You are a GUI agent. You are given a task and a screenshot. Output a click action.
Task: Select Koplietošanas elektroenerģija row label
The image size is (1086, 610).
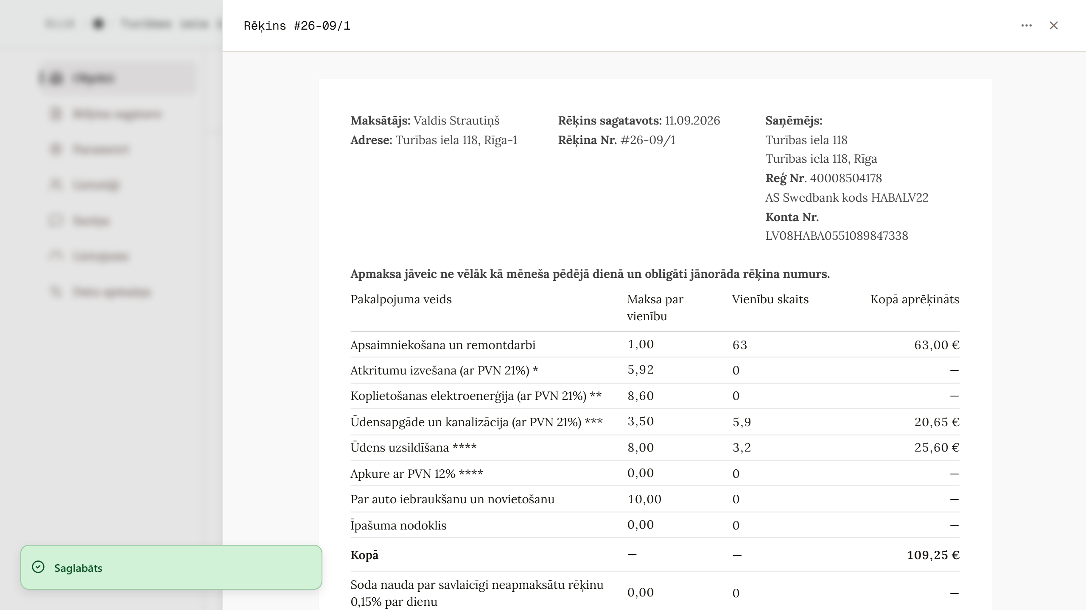pyautogui.click(x=476, y=396)
